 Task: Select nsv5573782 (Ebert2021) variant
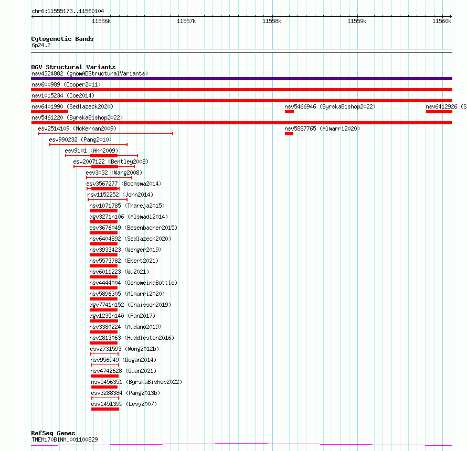click(x=124, y=261)
